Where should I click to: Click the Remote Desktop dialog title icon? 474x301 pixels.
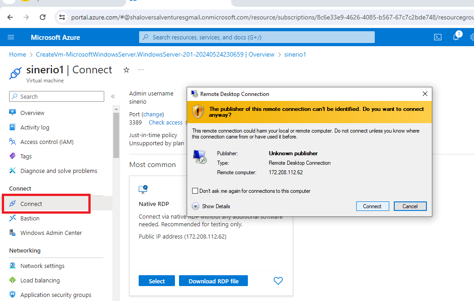click(x=194, y=94)
